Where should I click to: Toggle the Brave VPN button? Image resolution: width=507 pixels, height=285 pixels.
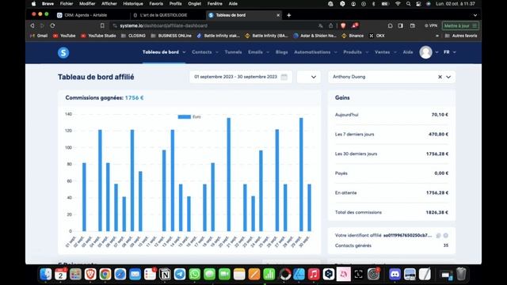click(x=431, y=25)
